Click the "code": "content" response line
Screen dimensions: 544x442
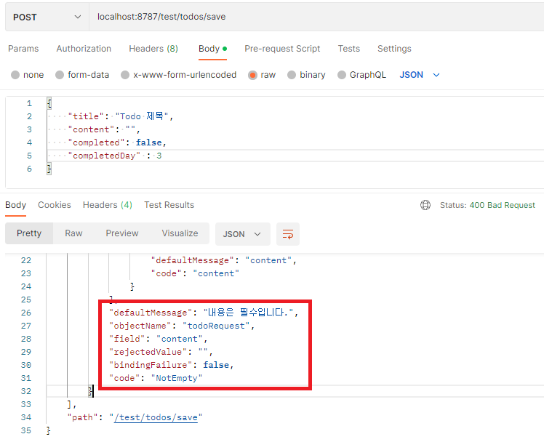(x=195, y=273)
